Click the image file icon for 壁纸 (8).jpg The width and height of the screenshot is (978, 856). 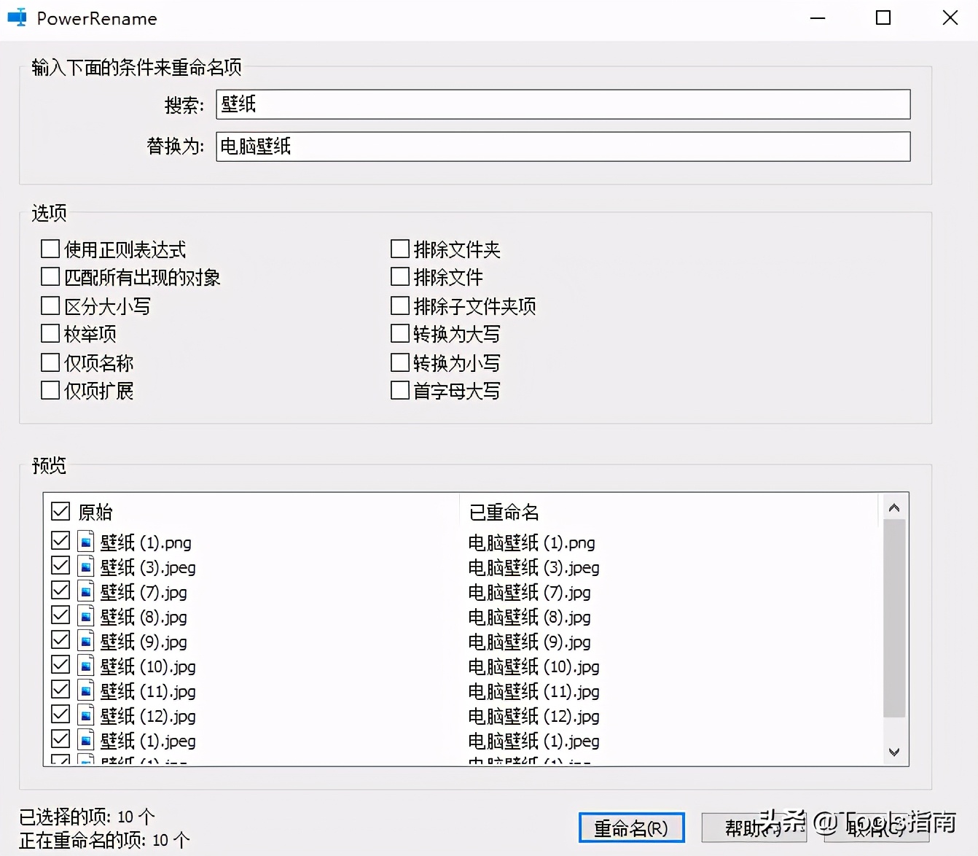[x=86, y=616]
